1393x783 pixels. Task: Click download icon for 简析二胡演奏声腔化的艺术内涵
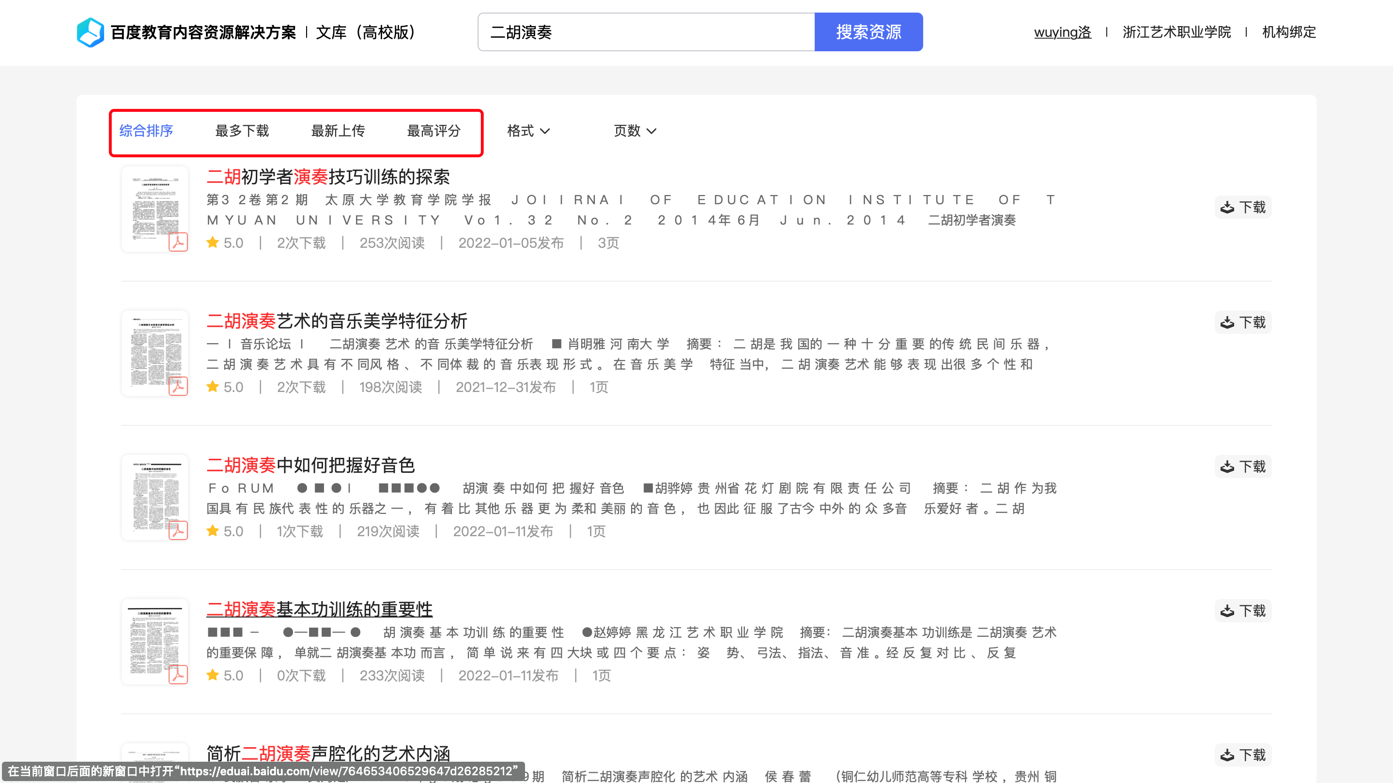(x=1226, y=755)
